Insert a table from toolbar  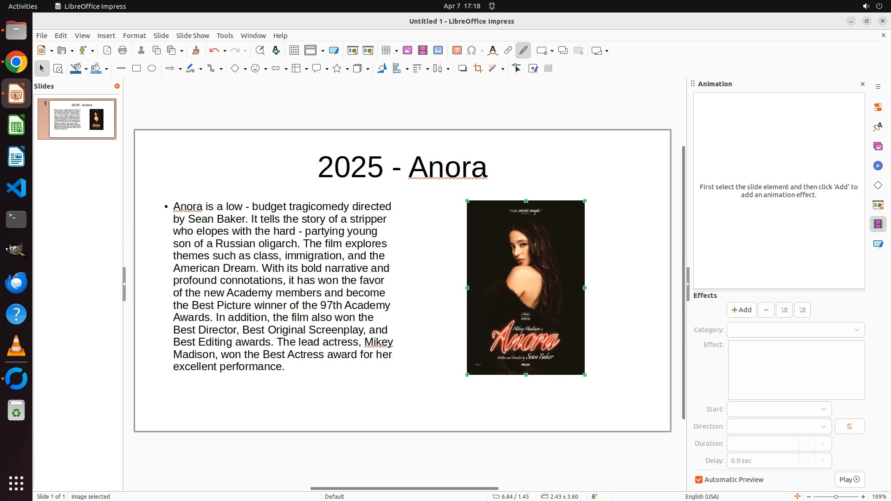pos(386,51)
